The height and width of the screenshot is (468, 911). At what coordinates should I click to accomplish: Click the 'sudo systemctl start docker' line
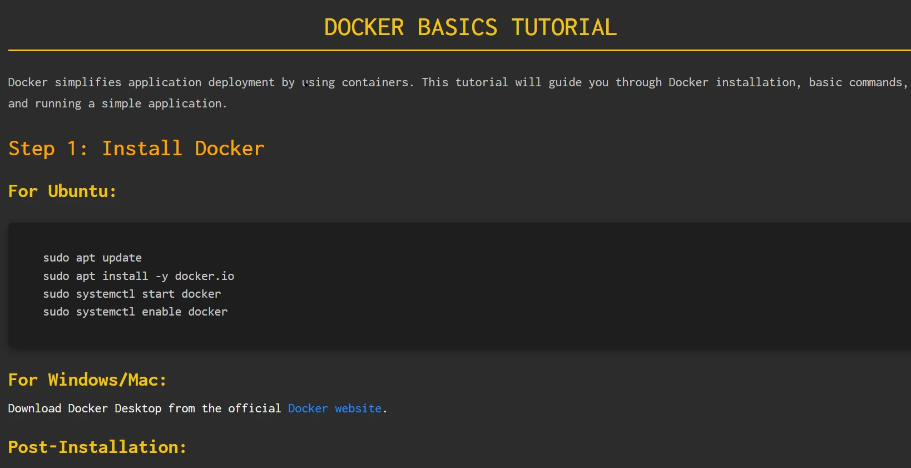pyautogui.click(x=132, y=294)
